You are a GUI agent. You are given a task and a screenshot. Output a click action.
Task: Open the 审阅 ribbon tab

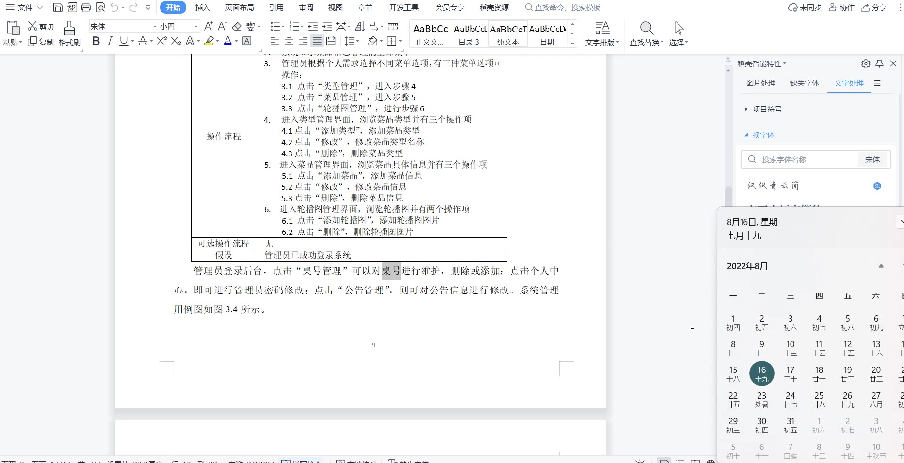(x=306, y=7)
